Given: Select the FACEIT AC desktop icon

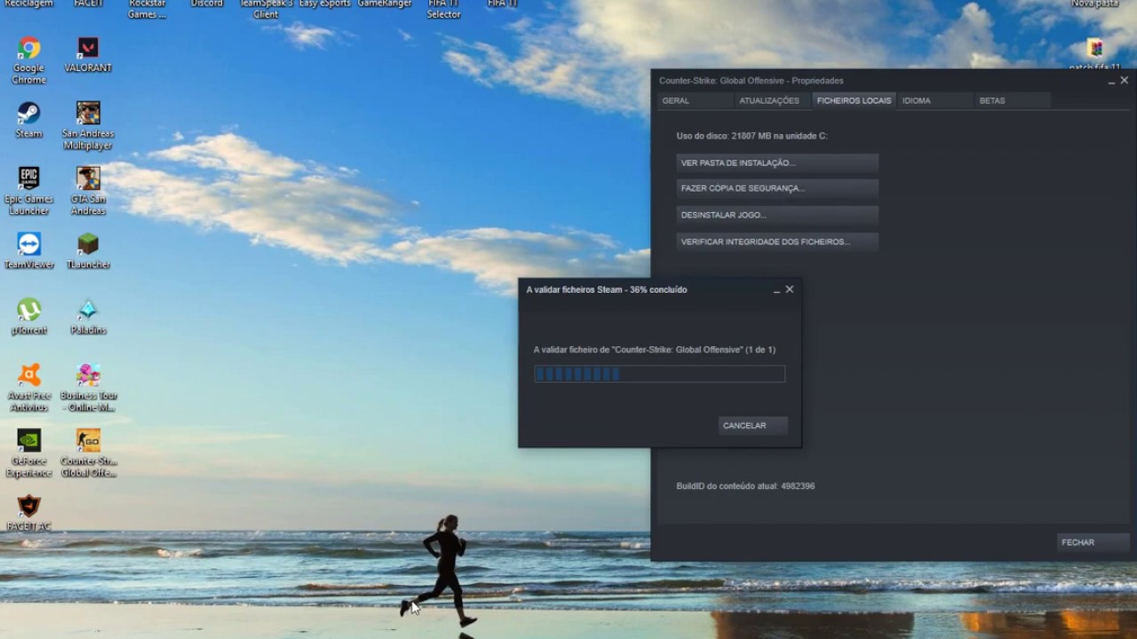Looking at the screenshot, I should (x=28, y=513).
